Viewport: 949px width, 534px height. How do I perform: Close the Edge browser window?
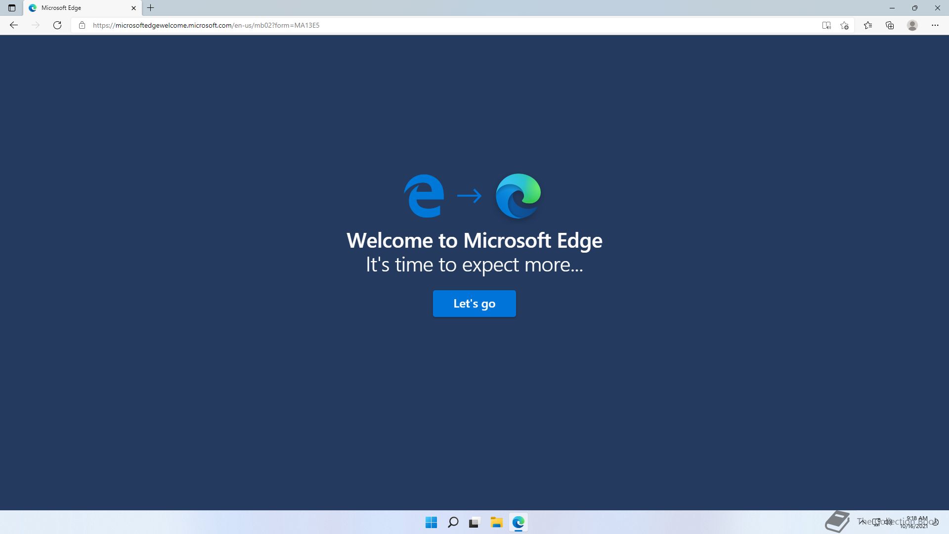click(x=938, y=8)
